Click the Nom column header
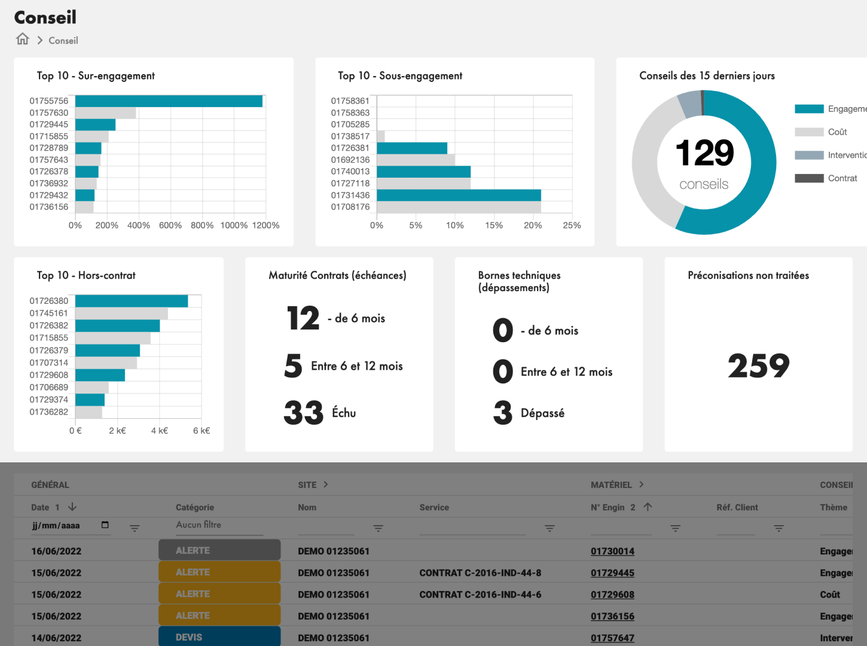The width and height of the screenshot is (867, 646). tap(307, 507)
